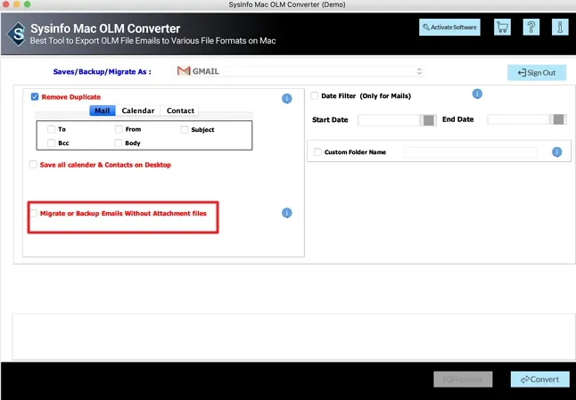Show info for Remove Duplicate option
The height and width of the screenshot is (400, 576).
tap(287, 98)
